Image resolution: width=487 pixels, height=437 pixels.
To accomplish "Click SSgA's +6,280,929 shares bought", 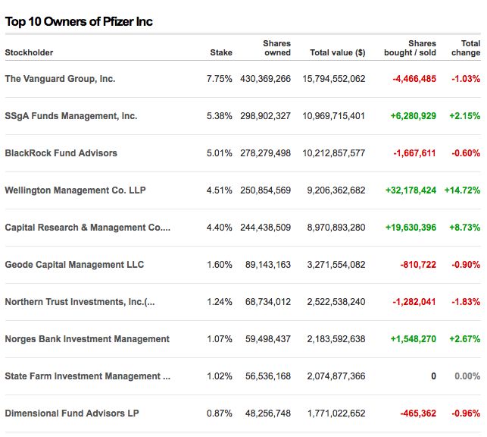I will 414,116.
